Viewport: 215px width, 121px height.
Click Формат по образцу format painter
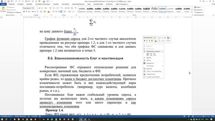point(14,12)
